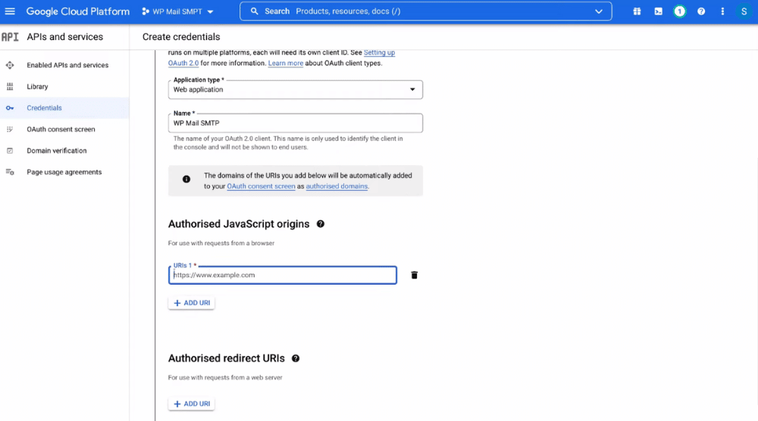Open the account avatar S
The image size is (758, 421).
[744, 11]
